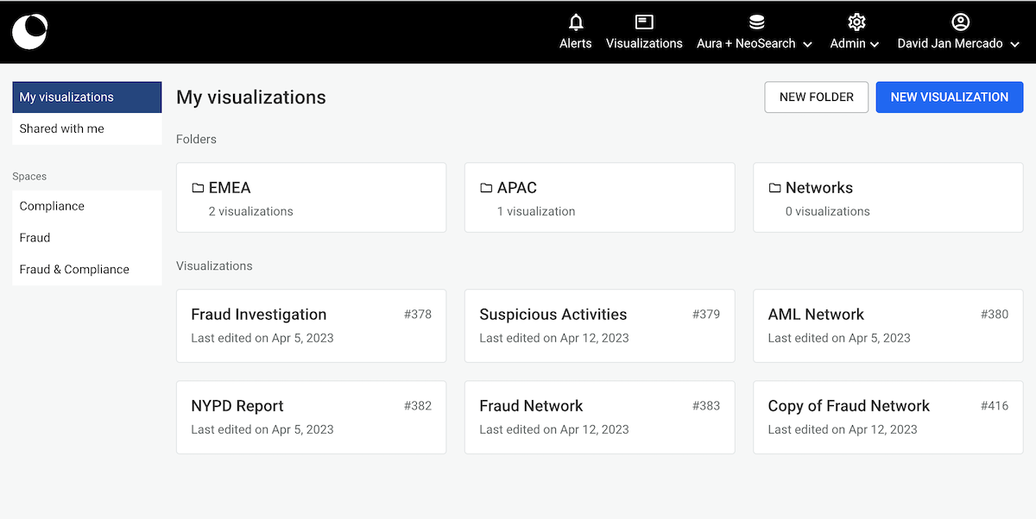Image resolution: width=1036 pixels, height=519 pixels.
Task: Click the user profile avatar icon
Action: click(x=960, y=22)
